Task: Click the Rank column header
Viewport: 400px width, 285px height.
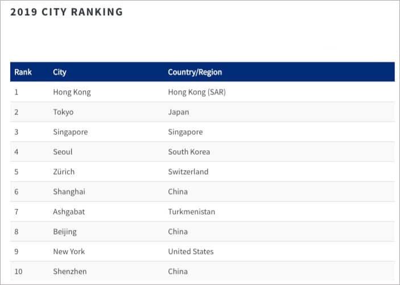Action: [x=23, y=72]
